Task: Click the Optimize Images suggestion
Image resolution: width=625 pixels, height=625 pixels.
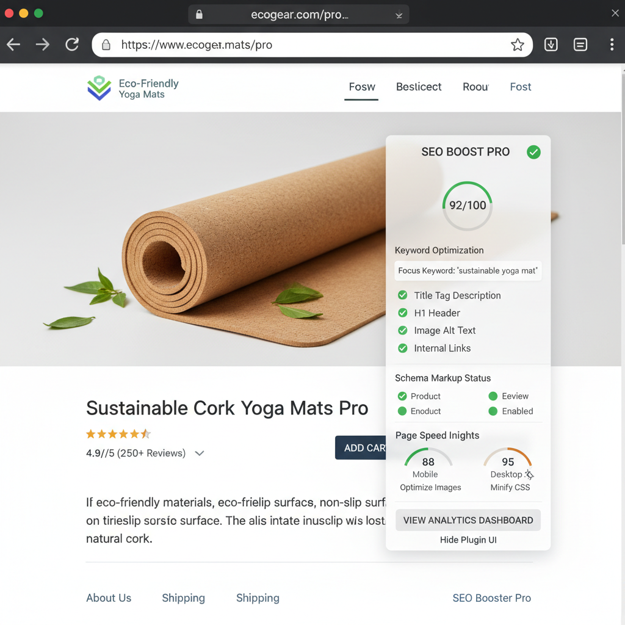Action: (430, 487)
